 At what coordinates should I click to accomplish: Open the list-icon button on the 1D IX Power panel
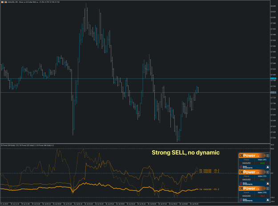coord(268,172)
